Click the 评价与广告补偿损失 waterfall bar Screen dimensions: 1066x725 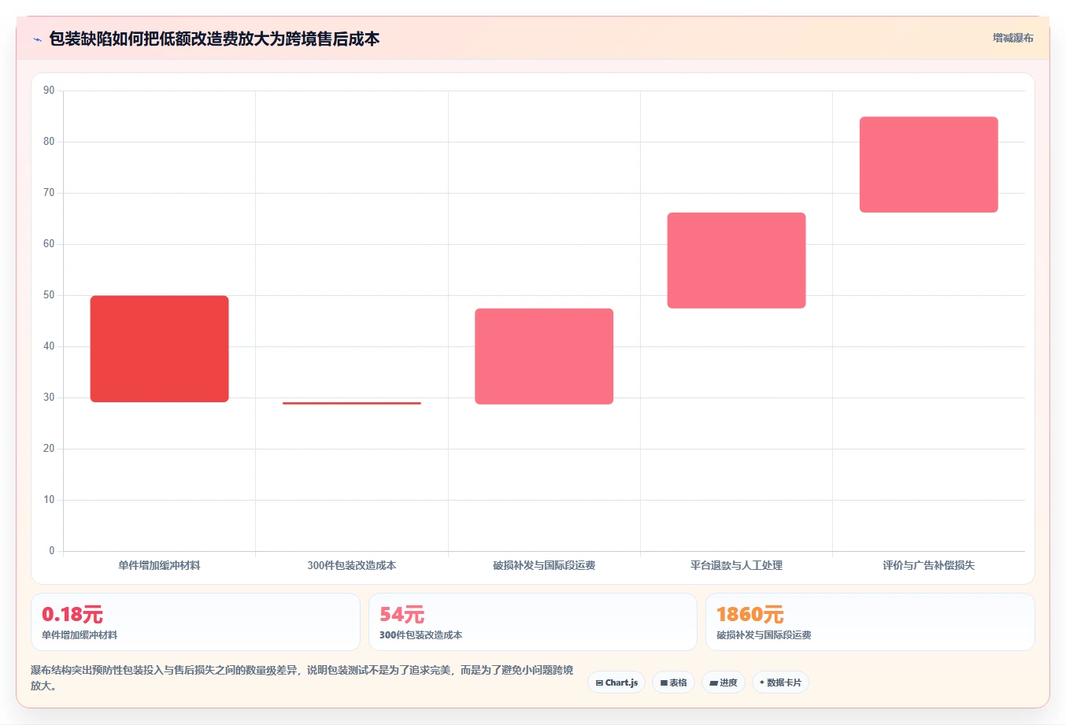929,165
